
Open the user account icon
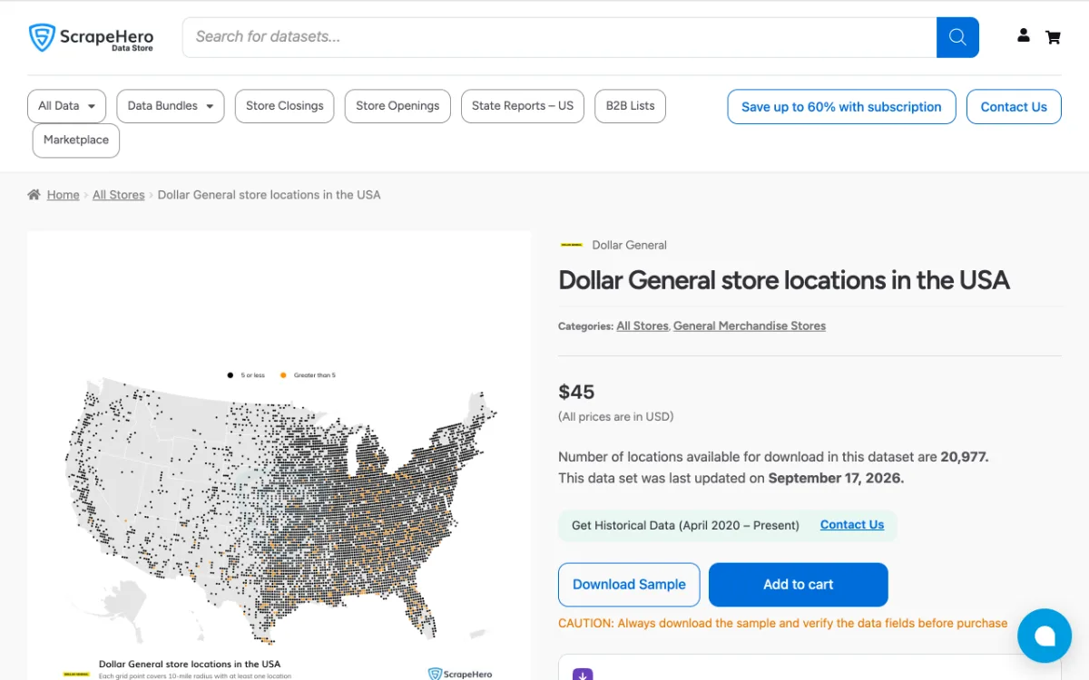tap(1024, 36)
